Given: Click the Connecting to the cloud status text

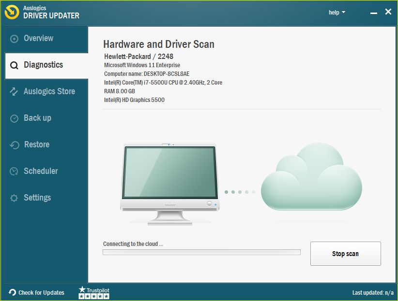Looking at the screenshot, I should (x=133, y=244).
